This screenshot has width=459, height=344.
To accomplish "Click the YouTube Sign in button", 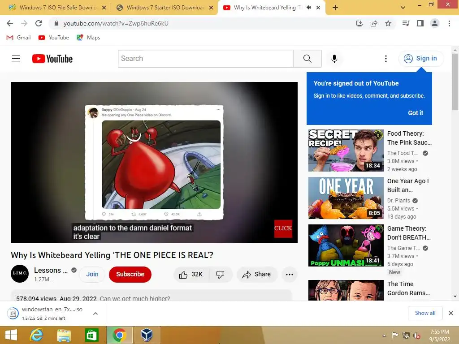I will [x=421, y=59].
